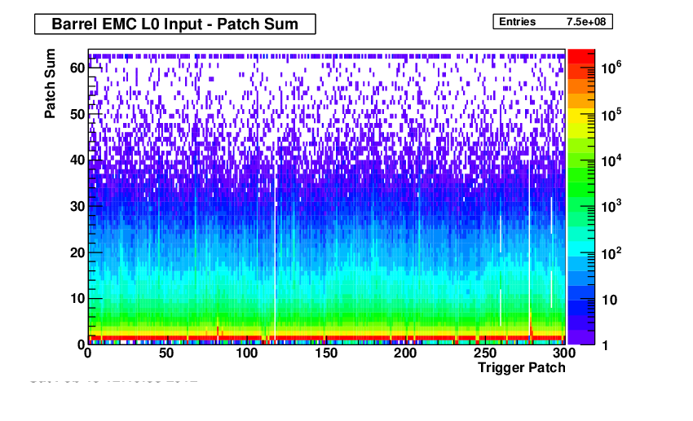The height and width of the screenshot is (421, 693).
Task: Select the Entries statistics box
Action: (553, 22)
